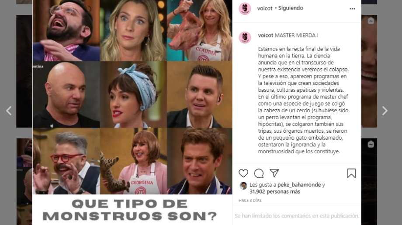Click the limited comments notice field
This screenshot has height=225, width=402.
tap(297, 216)
